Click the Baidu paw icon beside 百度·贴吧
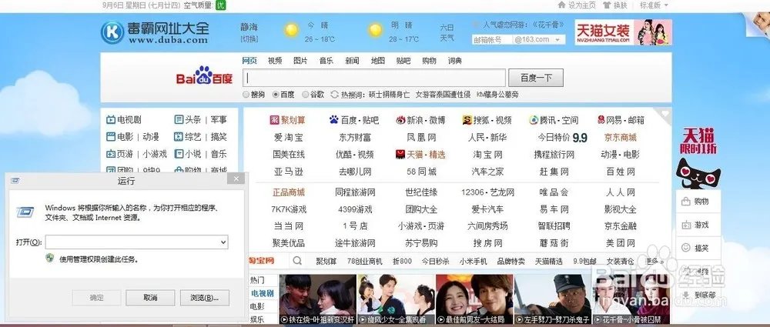 click(334, 120)
